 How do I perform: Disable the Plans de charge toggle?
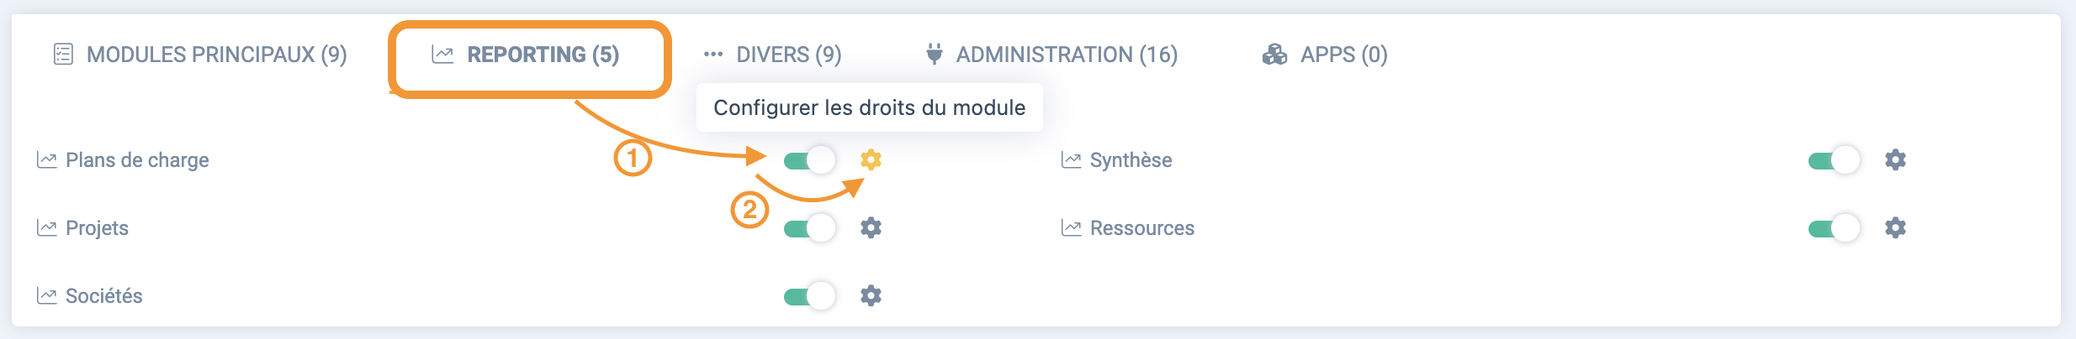click(x=809, y=159)
